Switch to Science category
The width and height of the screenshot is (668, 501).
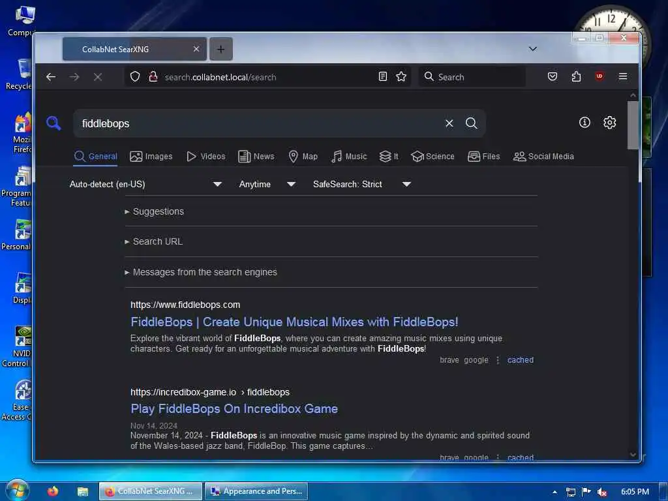[433, 157]
